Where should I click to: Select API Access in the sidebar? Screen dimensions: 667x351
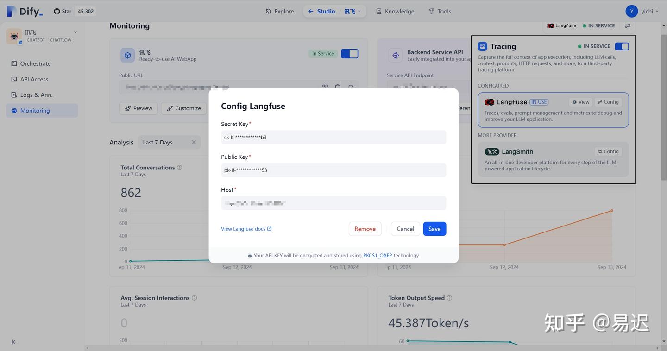tap(42, 79)
